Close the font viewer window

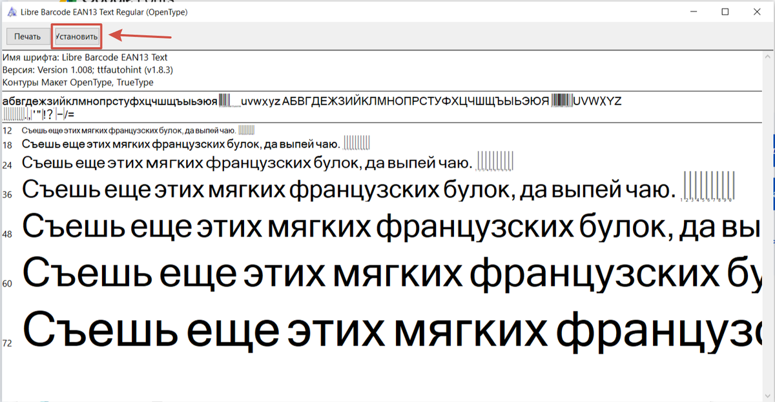pyautogui.click(x=758, y=12)
